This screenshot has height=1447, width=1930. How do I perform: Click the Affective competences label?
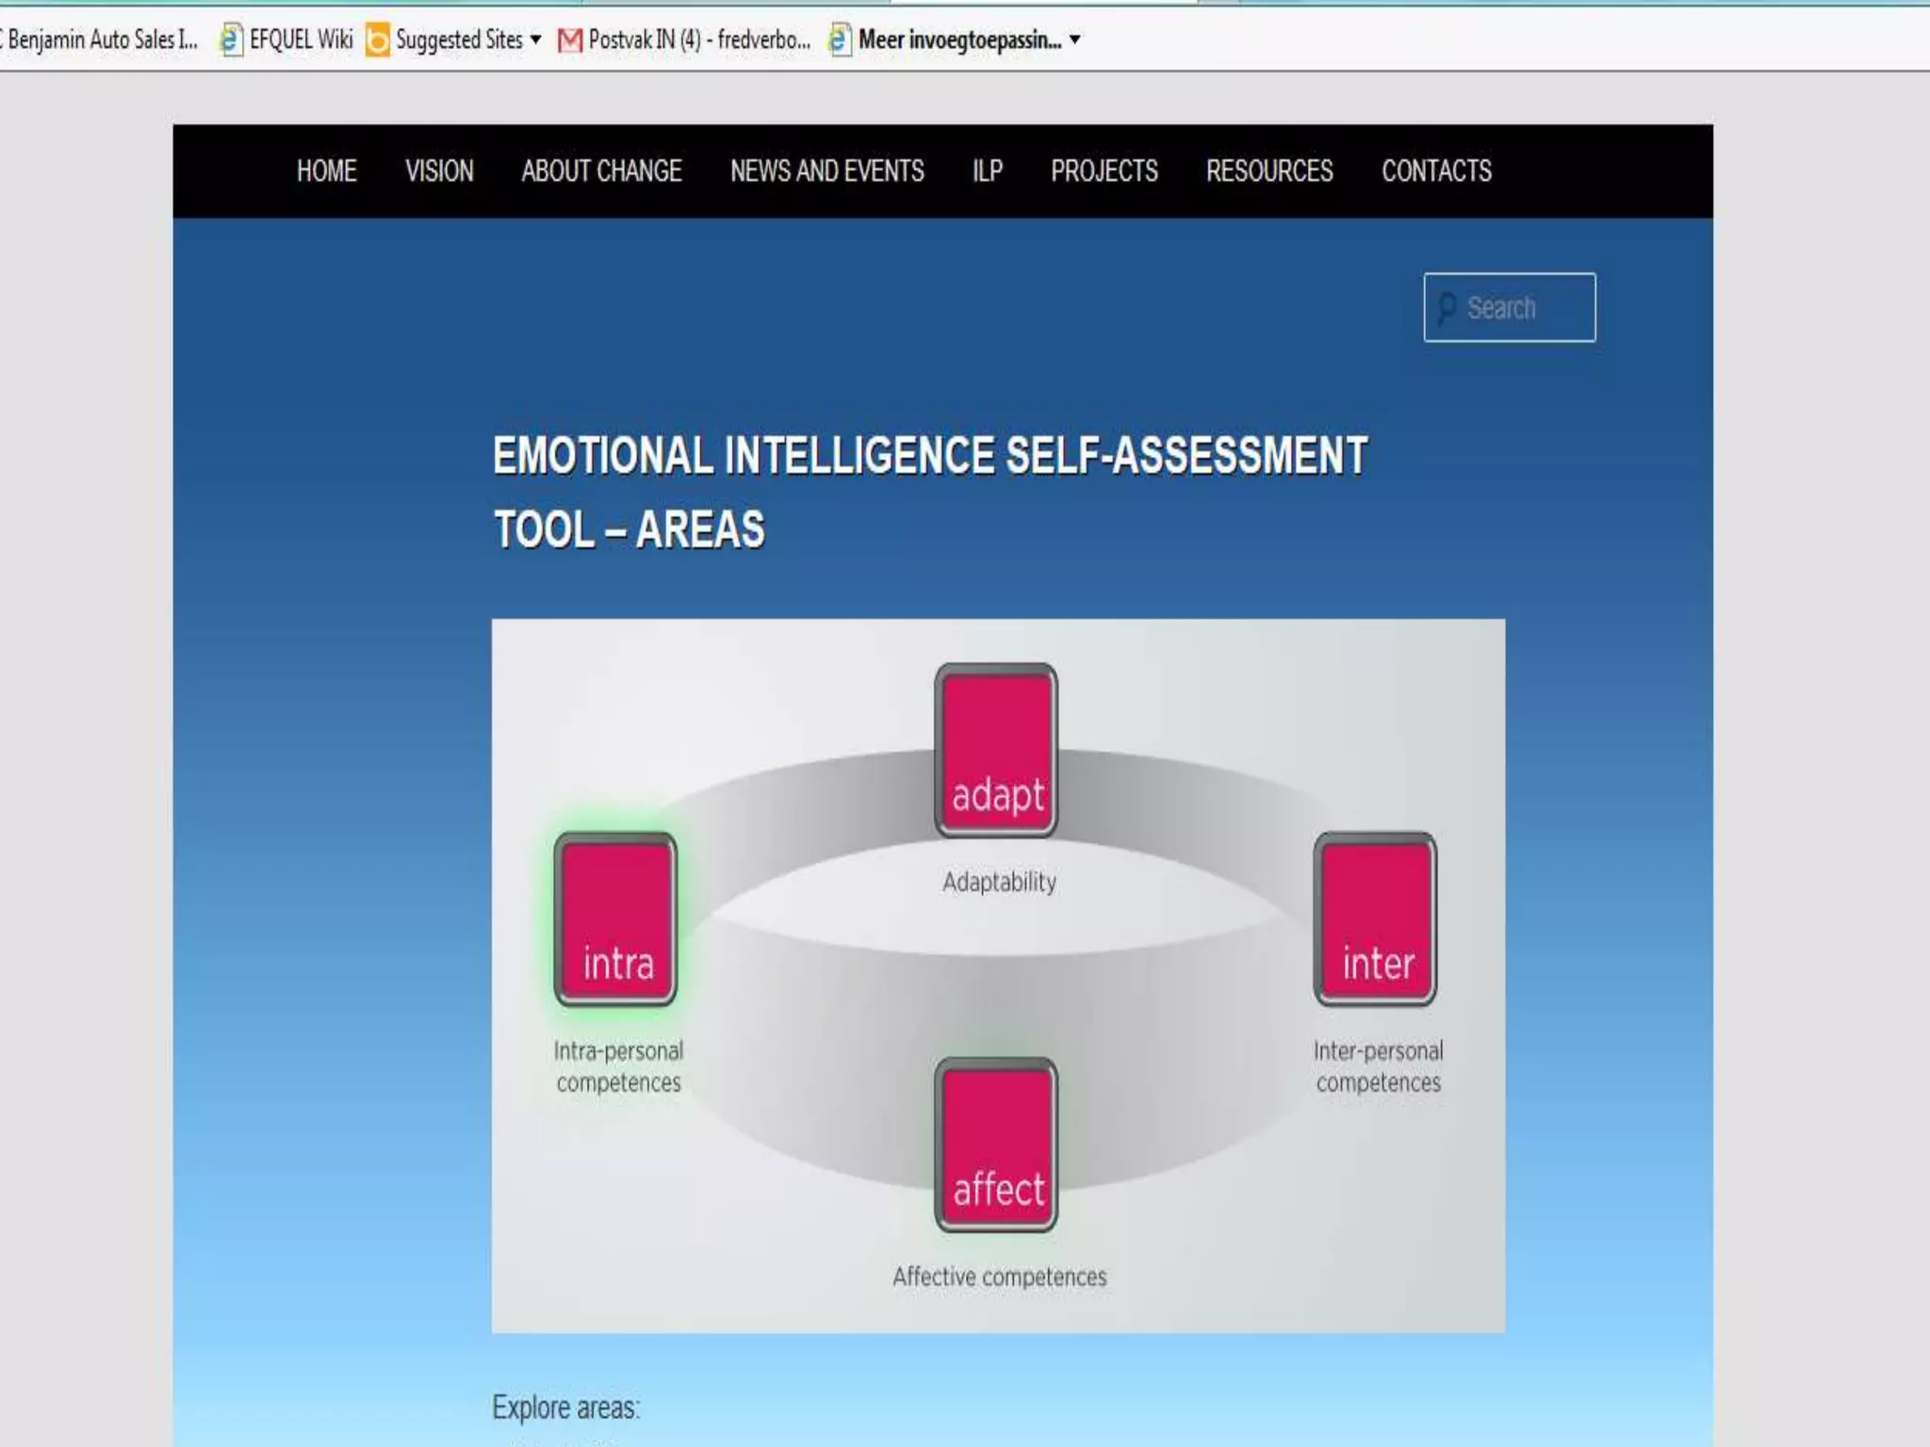click(x=999, y=1276)
